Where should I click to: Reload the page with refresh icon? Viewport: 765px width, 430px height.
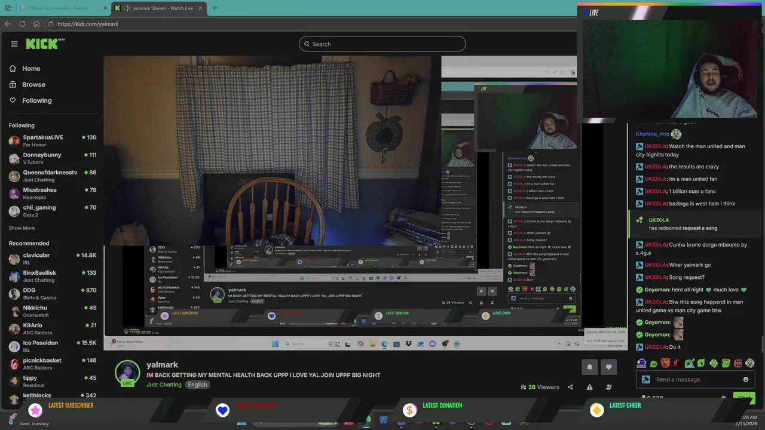[x=22, y=24]
